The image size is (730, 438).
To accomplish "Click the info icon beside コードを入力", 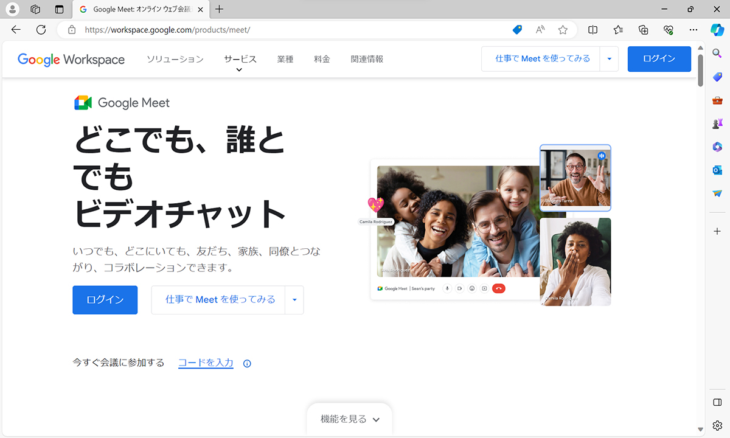I will tap(246, 363).
